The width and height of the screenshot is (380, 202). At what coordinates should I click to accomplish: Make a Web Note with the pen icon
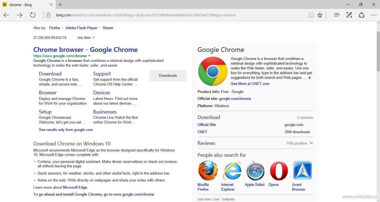(x=349, y=15)
